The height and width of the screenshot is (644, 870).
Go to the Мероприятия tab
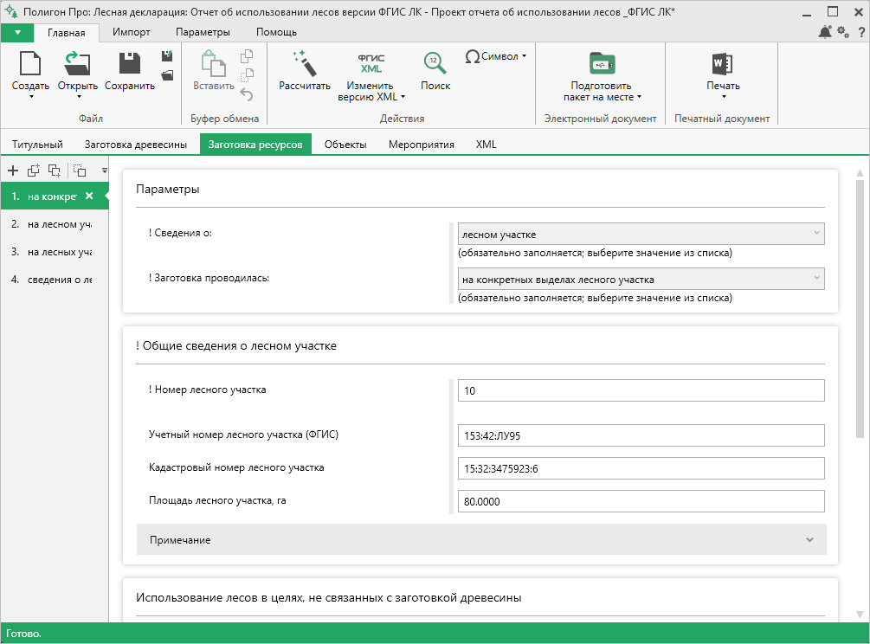(421, 145)
